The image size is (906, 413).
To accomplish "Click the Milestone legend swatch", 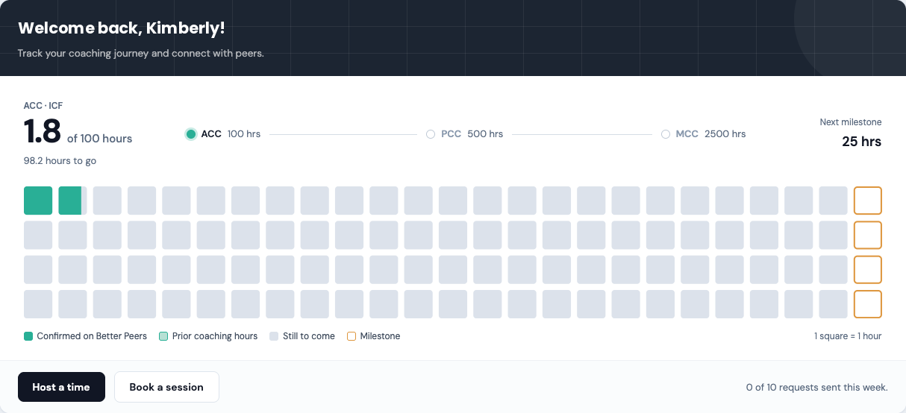I will click(x=352, y=336).
